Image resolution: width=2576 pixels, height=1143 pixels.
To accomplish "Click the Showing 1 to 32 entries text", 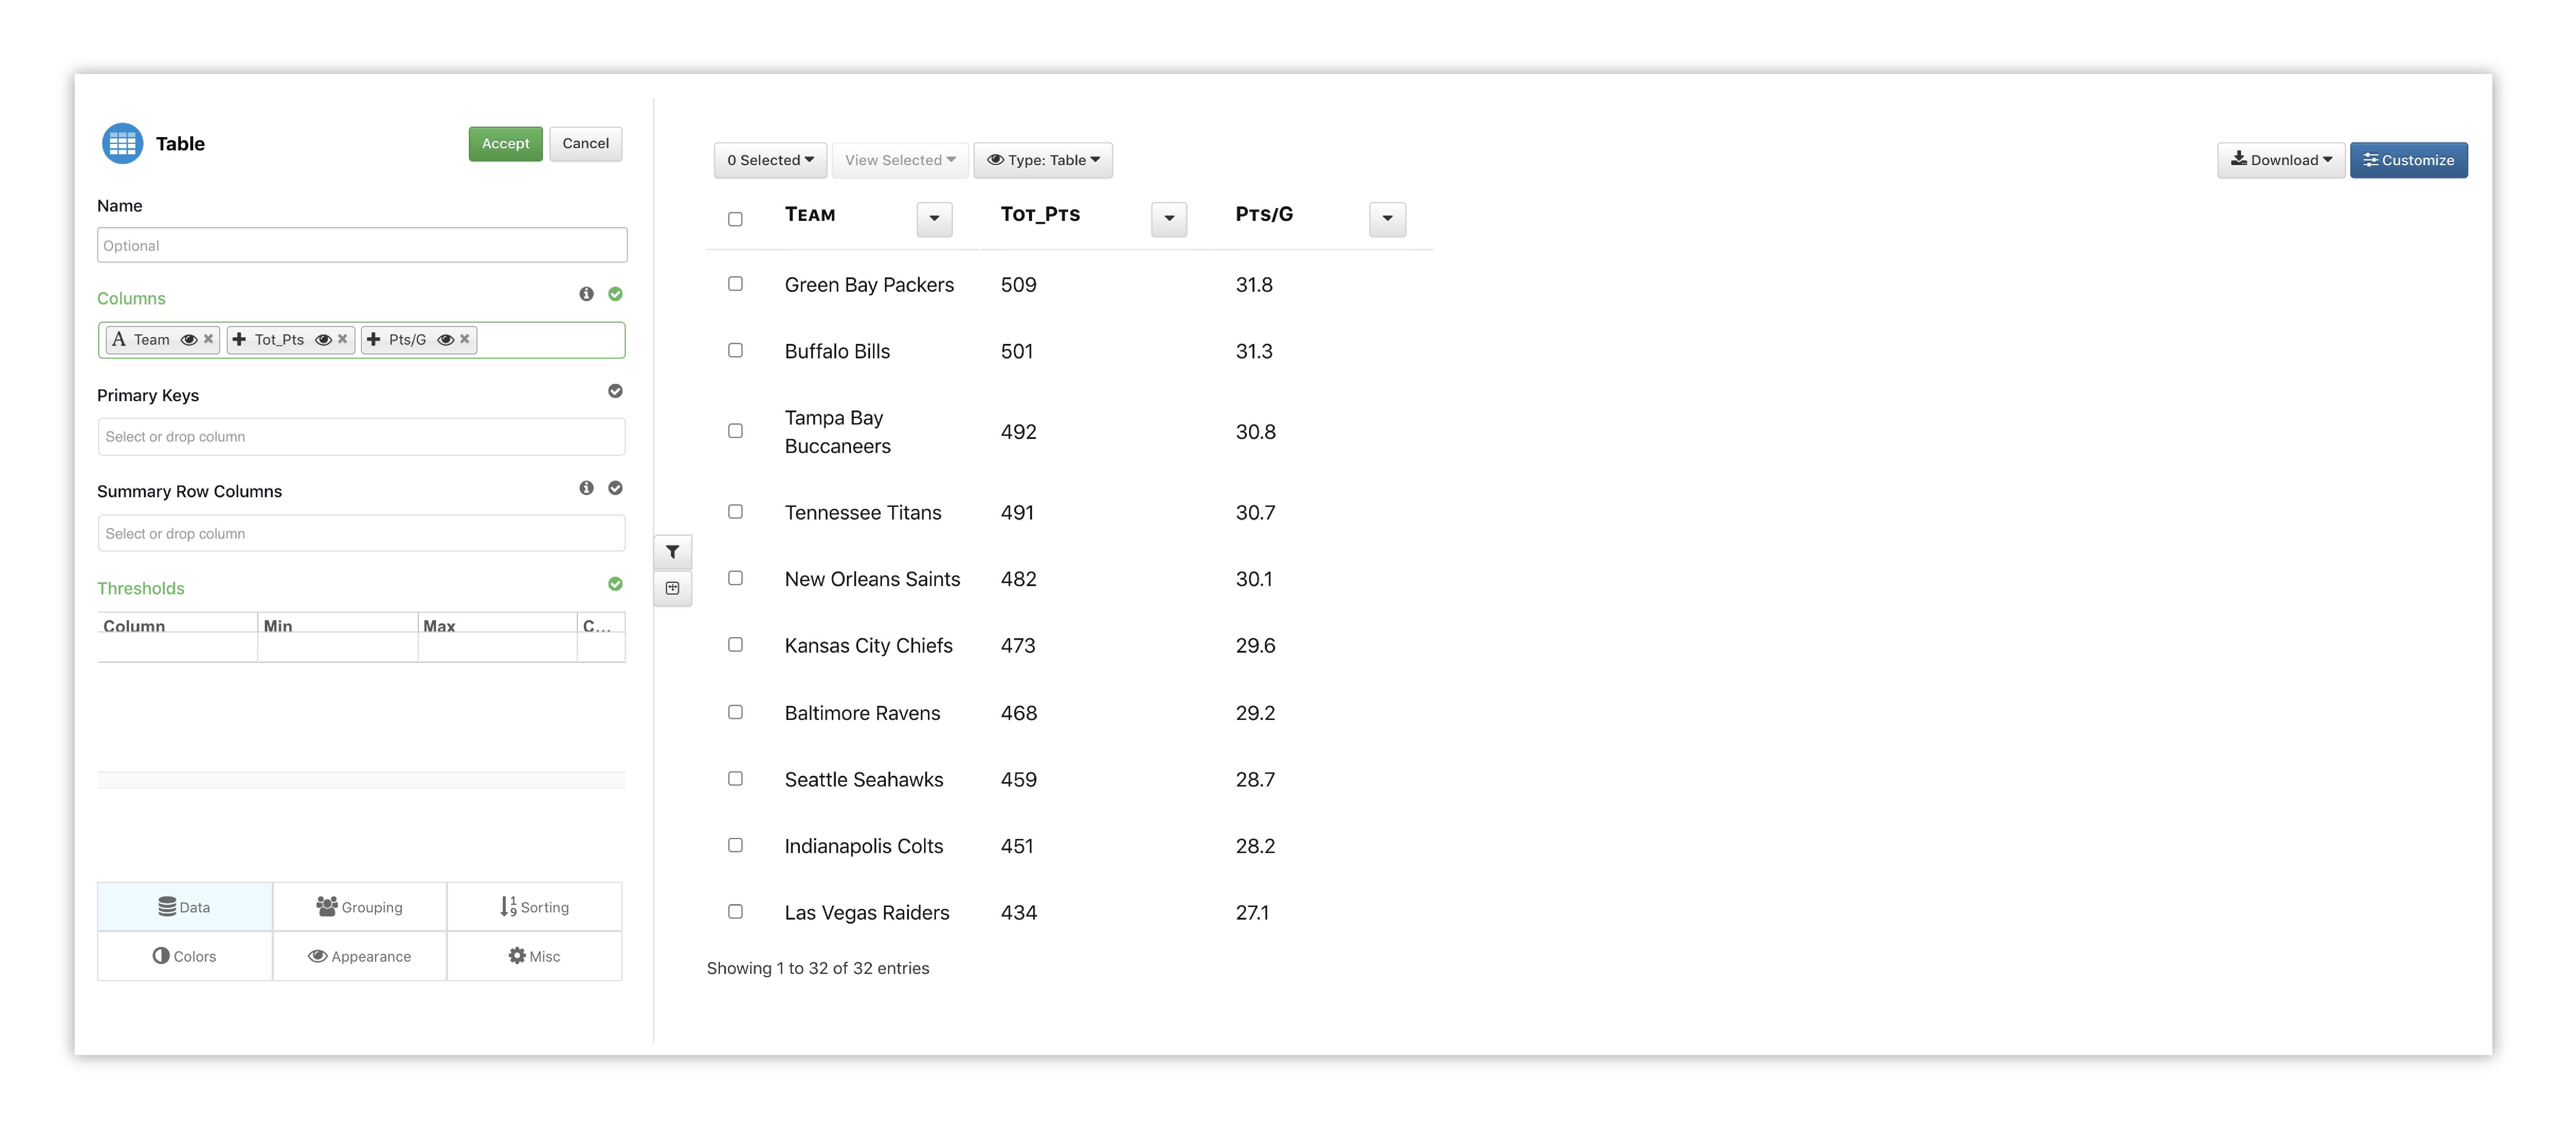I will click(x=818, y=968).
